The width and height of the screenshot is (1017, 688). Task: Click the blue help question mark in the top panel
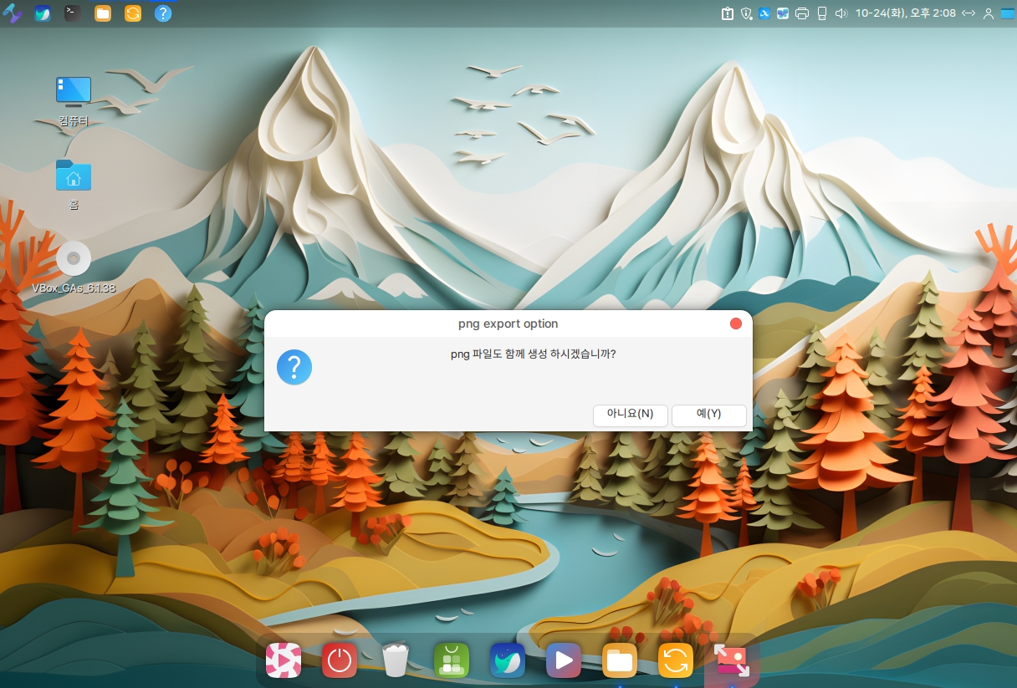[163, 13]
